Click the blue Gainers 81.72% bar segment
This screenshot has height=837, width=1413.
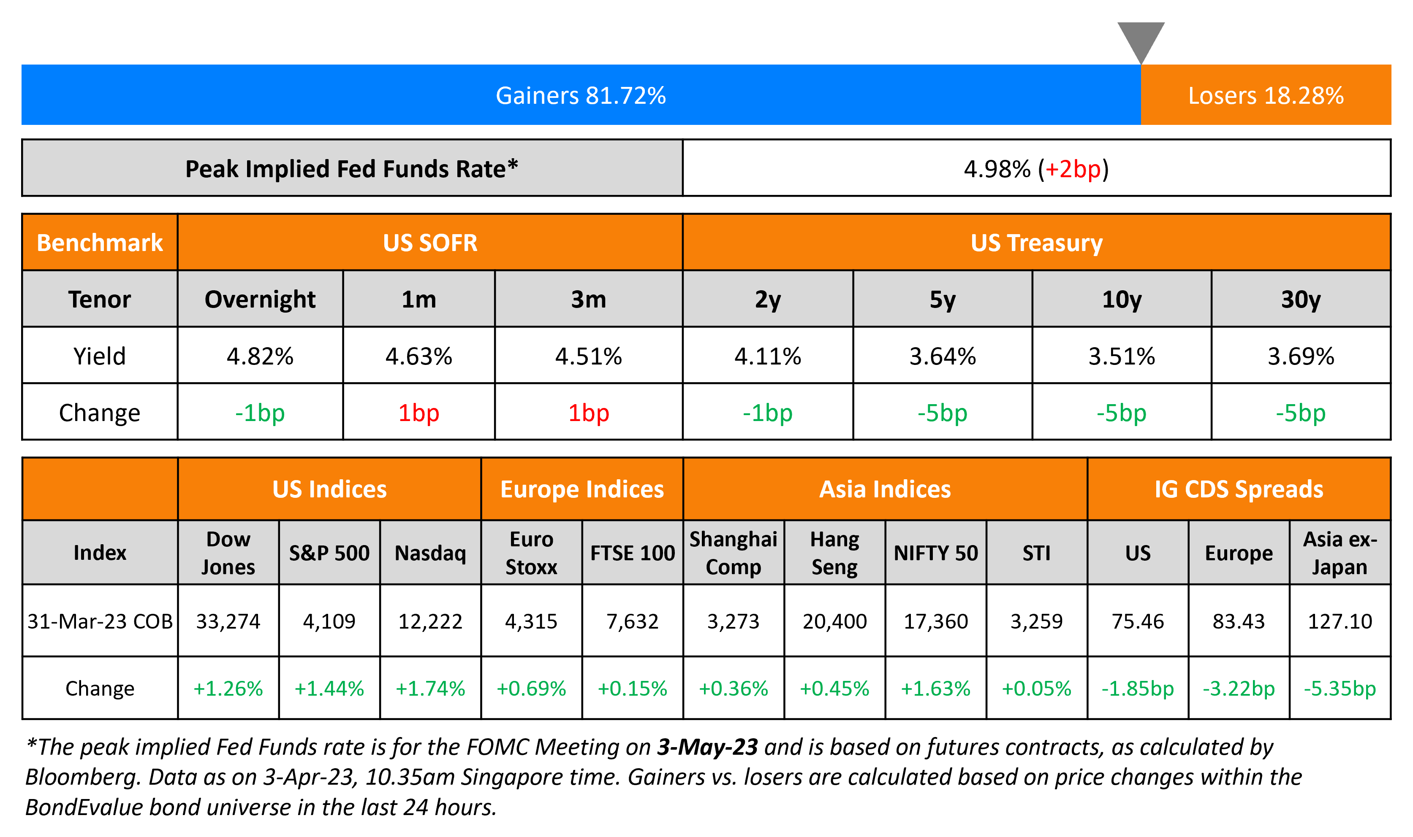coord(580,95)
